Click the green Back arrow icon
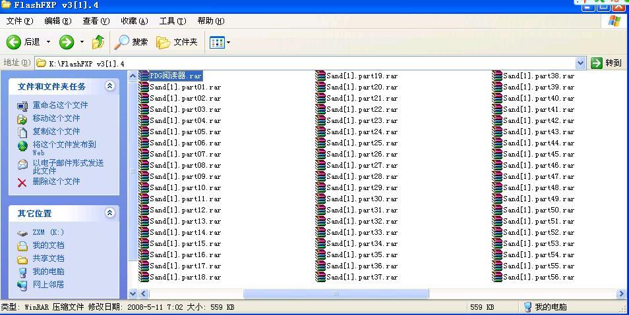Image resolution: width=629 pixels, height=315 pixels. tap(14, 42)
